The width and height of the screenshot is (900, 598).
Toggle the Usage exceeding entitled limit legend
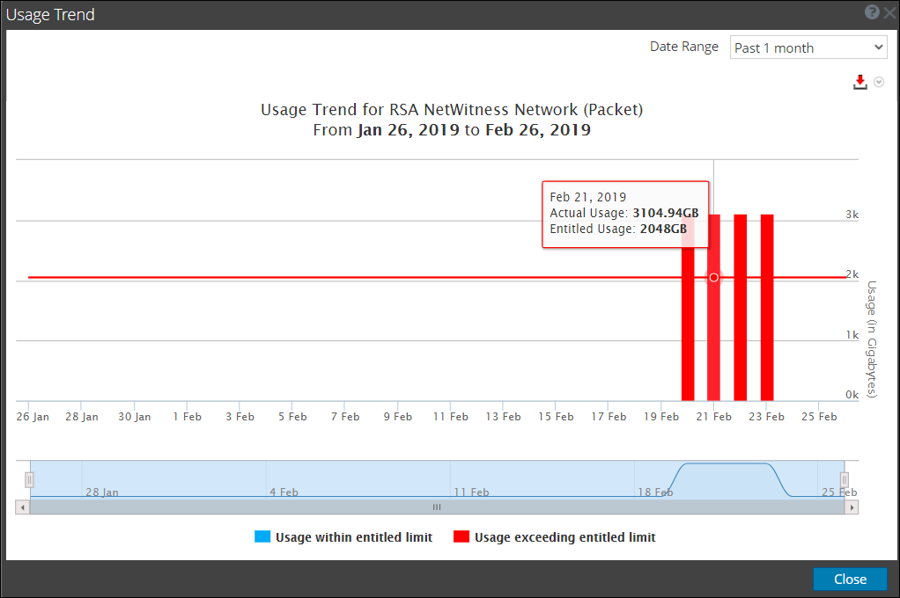coord(564,537)
